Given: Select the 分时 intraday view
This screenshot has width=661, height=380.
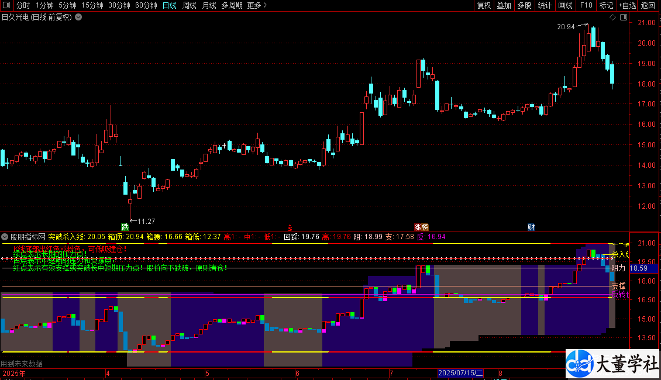Looking at the screenshot, I should 23,5.
